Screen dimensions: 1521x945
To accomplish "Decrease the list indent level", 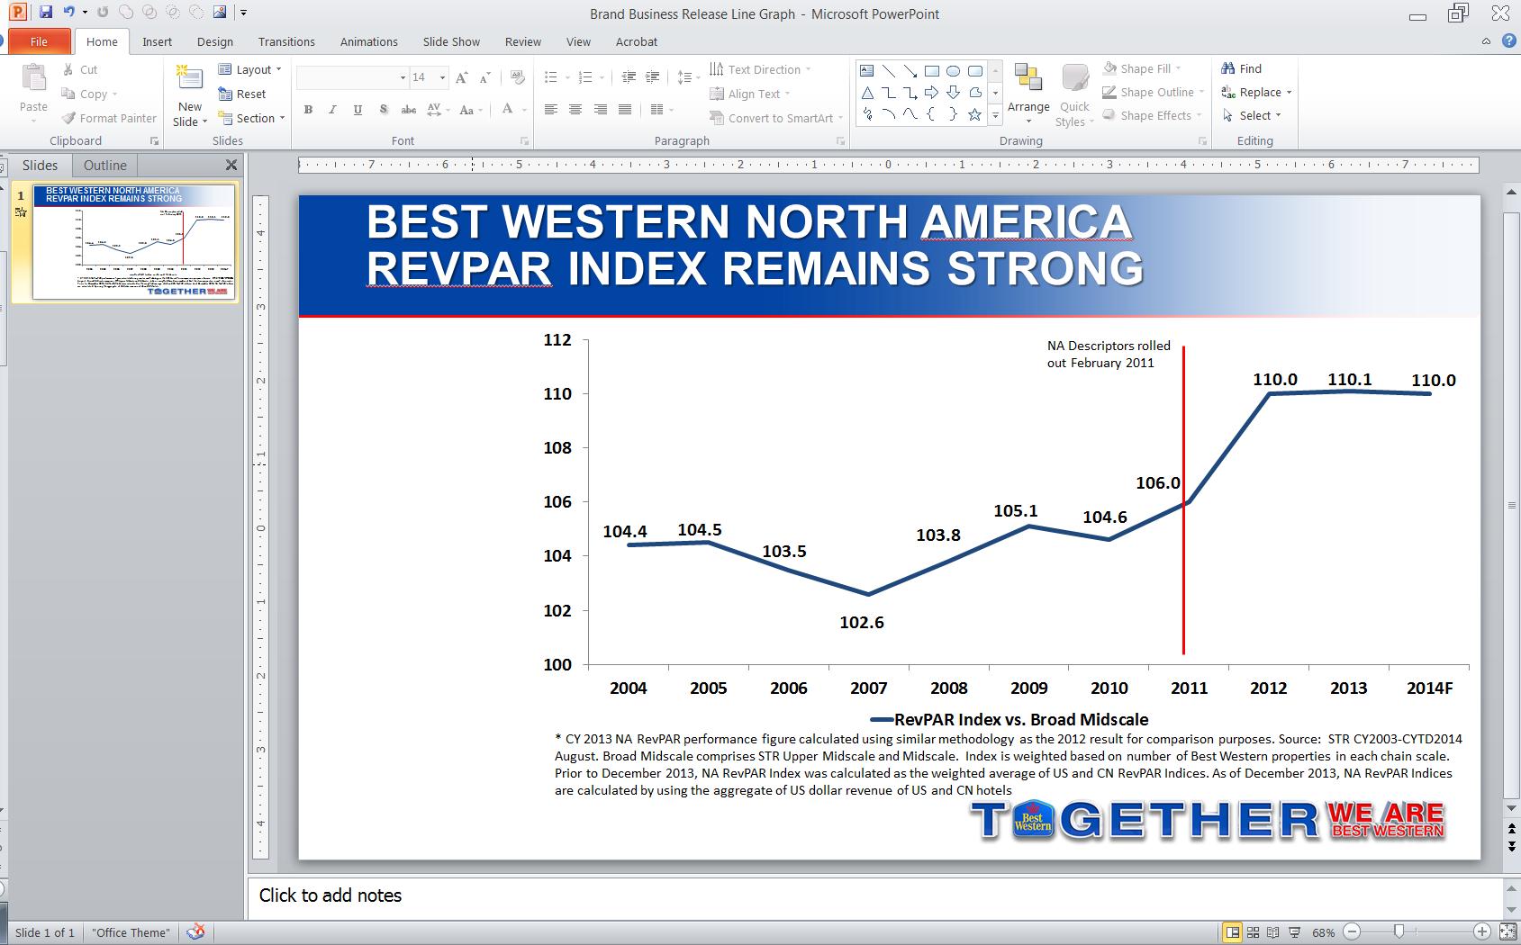I will [629, 77].
